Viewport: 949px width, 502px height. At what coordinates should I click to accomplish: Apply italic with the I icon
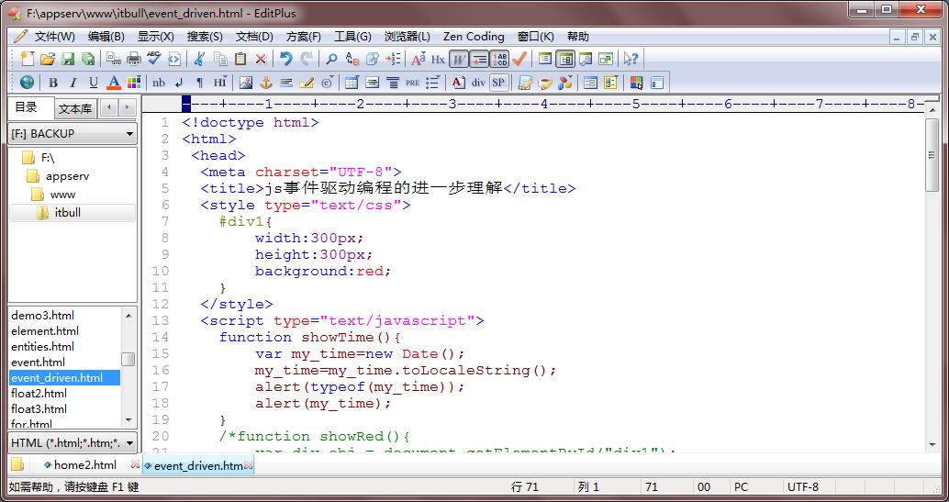coord(73,83)
